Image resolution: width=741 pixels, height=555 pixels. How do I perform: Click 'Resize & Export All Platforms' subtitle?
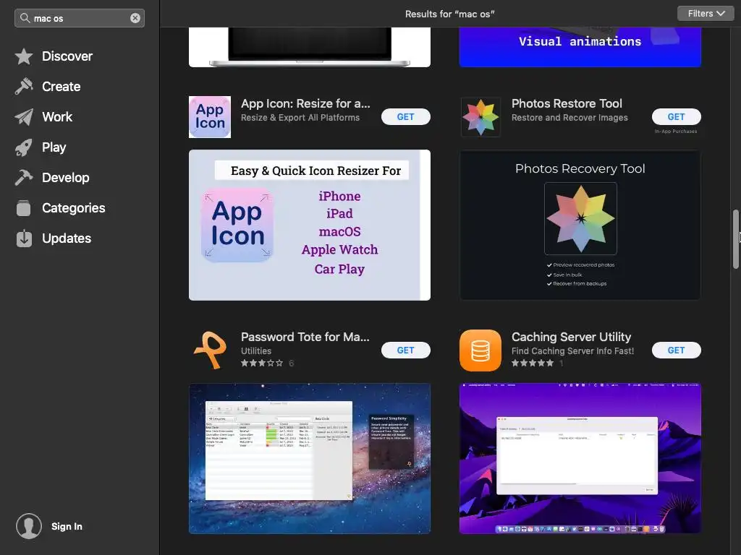pyautogui.click(x=300, y=118)
